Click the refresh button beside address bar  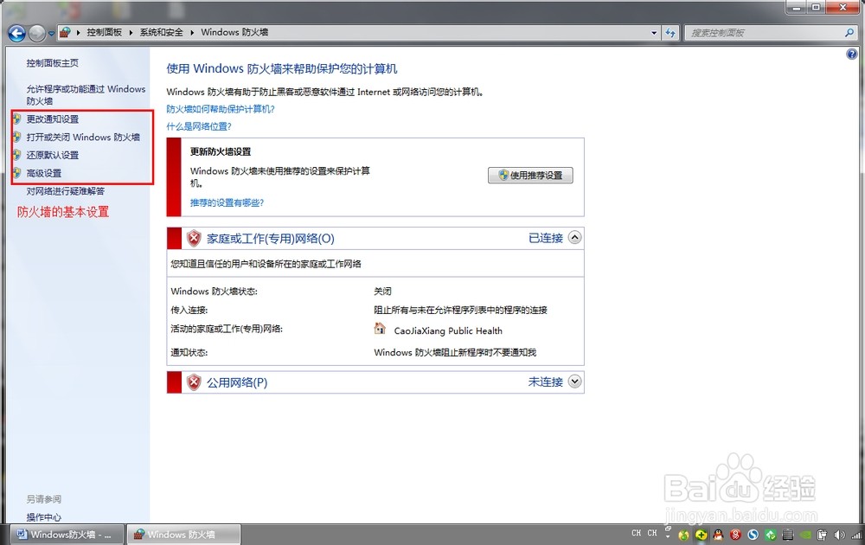pos(670,33)
